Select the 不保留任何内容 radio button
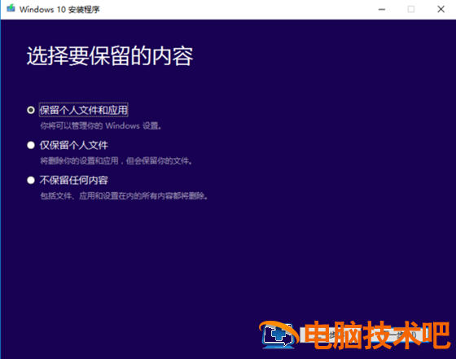This screenshot has height=359, width=456. coord(31,180)
